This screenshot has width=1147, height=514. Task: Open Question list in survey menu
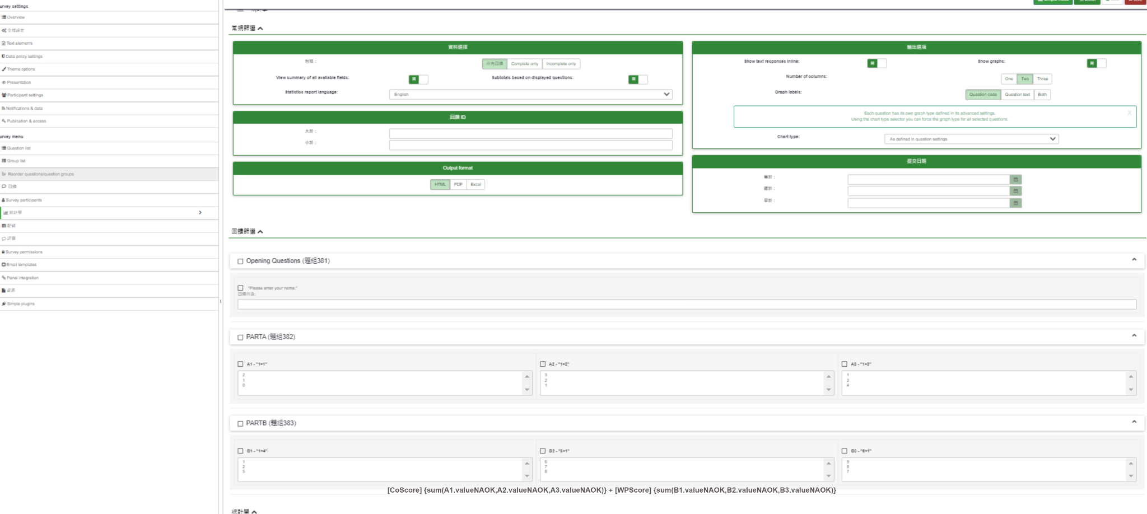(18, 148)
